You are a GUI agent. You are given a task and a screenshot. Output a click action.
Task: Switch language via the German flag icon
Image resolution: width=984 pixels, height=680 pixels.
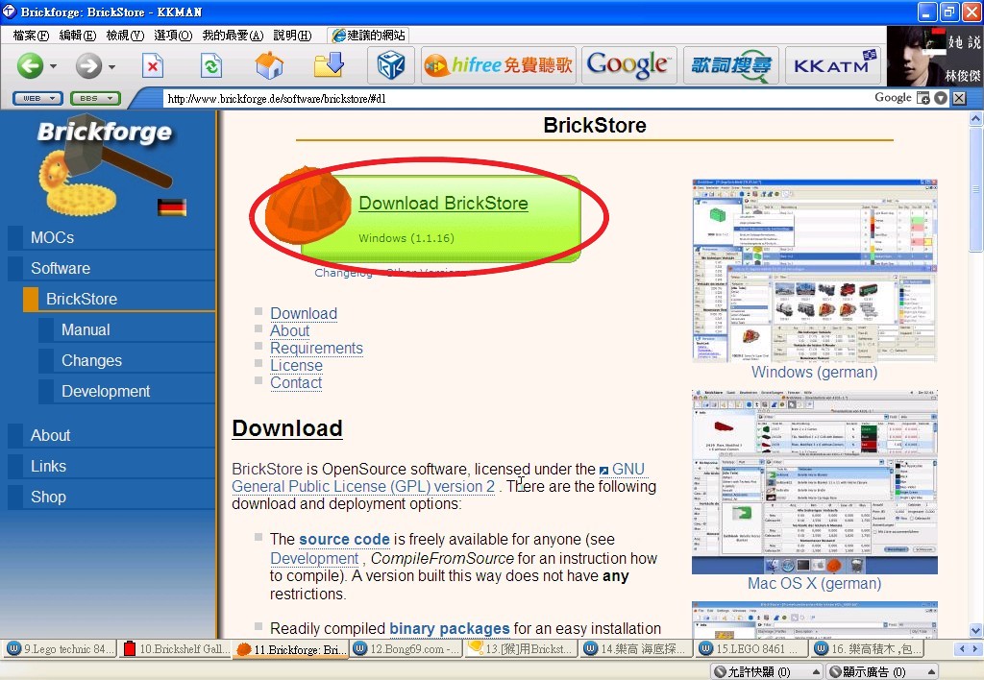pos(171,207)
